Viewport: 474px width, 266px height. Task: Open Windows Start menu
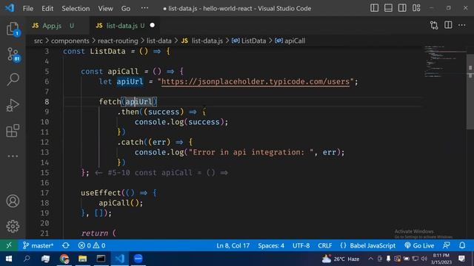(8, 259)
